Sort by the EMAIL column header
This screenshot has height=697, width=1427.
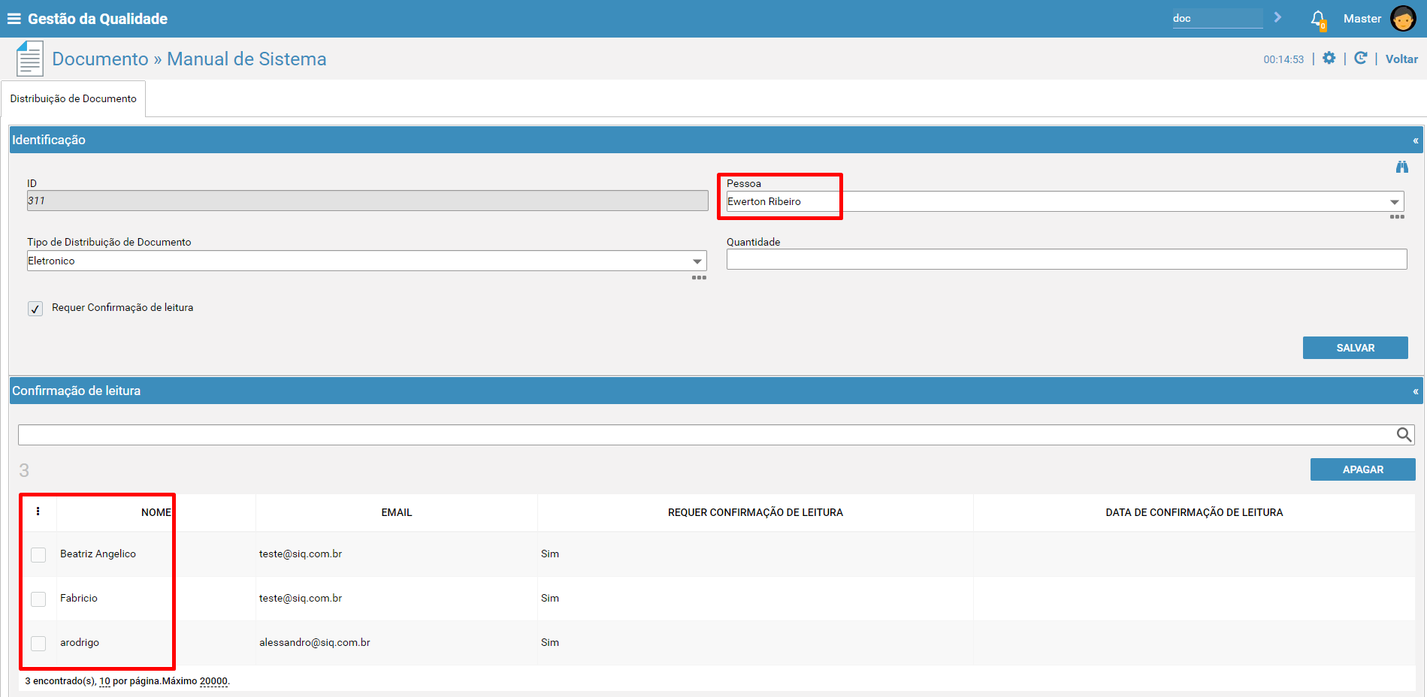tap(397, 512)
